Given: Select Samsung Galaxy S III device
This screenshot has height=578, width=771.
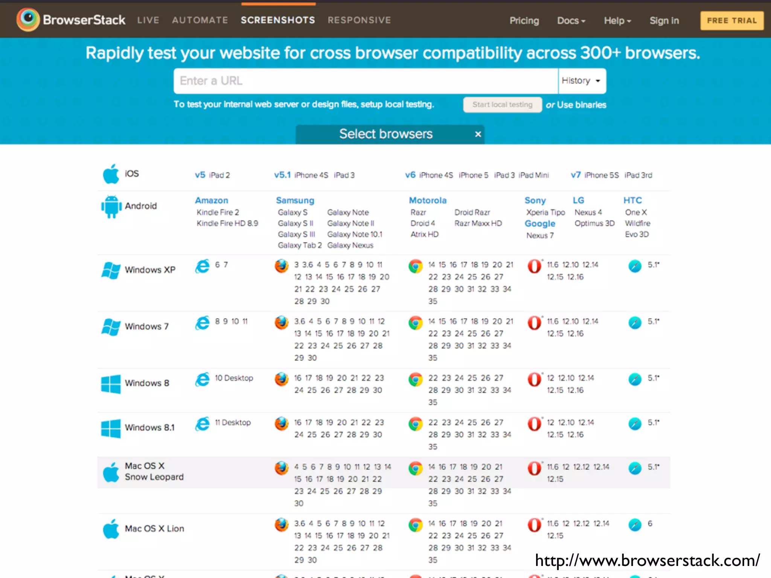Looking at the screenshot, I should point(296,234).
